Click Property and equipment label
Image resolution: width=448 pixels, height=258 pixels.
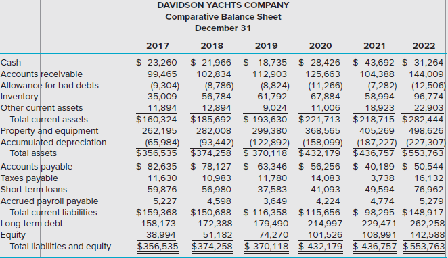point(49,131)
